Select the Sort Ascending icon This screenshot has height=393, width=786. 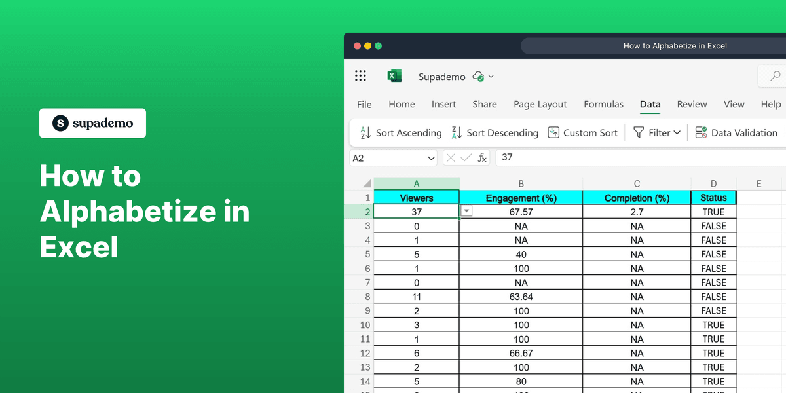(x=365, y=132)
